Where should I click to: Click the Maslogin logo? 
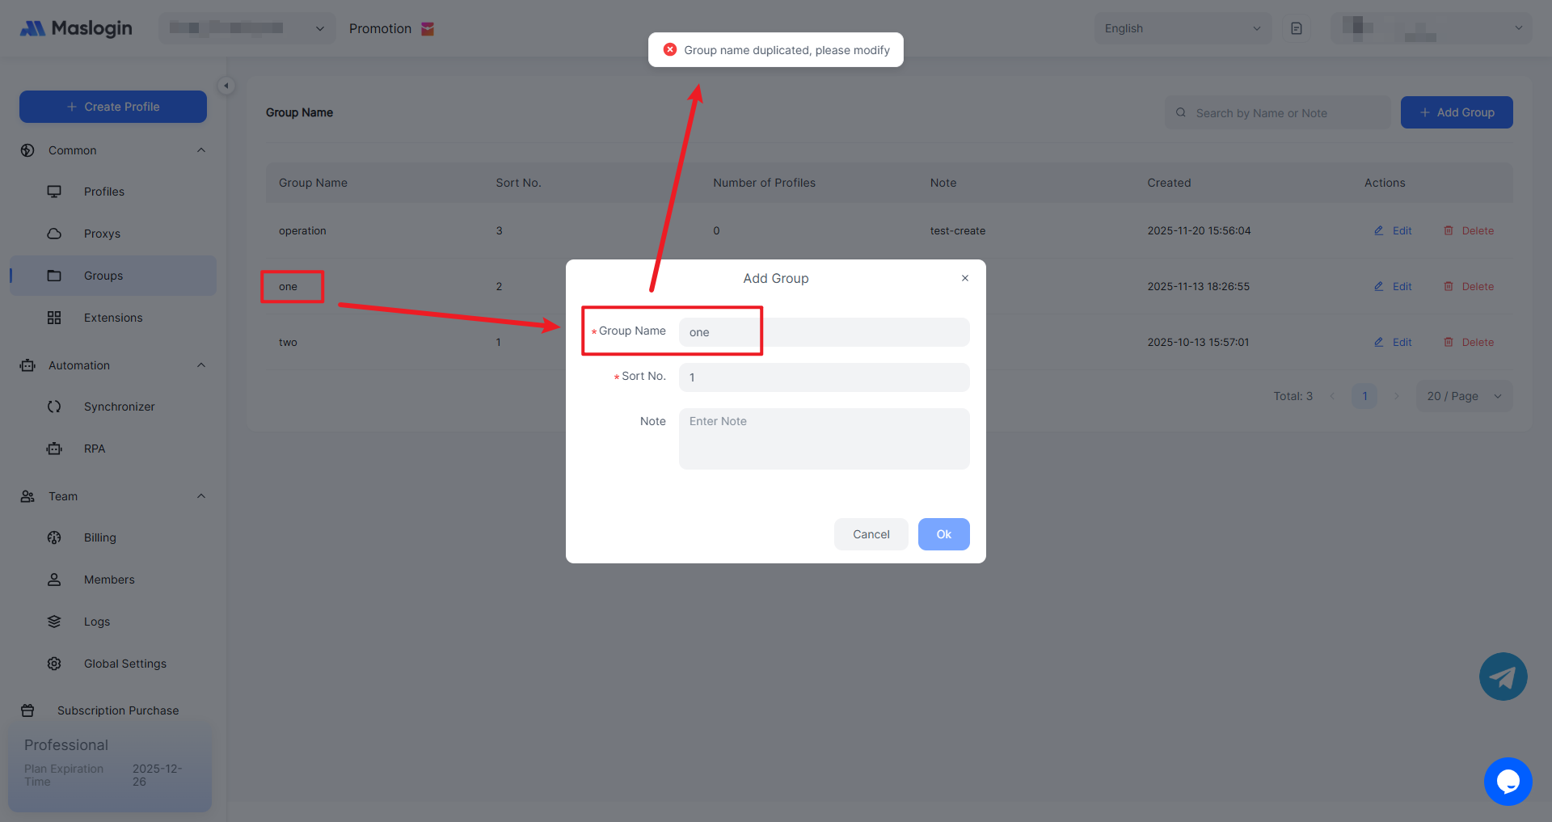pos(76,29)
